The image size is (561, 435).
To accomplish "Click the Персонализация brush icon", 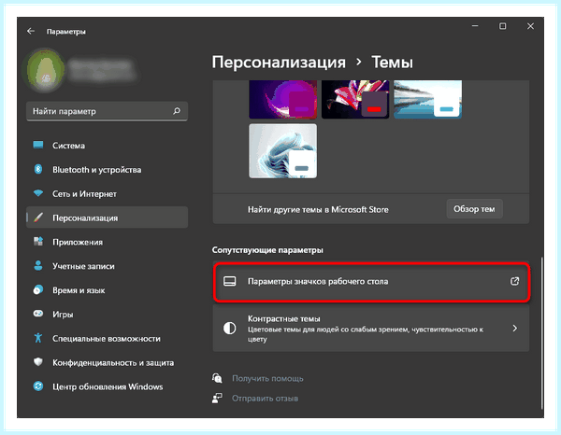I will (38, 217).
